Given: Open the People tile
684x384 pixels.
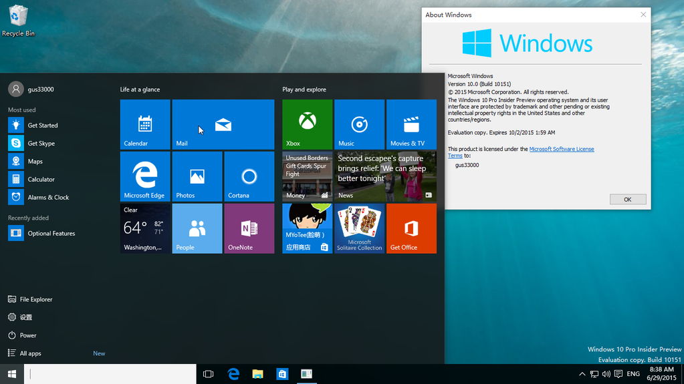Looking at the screenshot, I should click(197, 228).
